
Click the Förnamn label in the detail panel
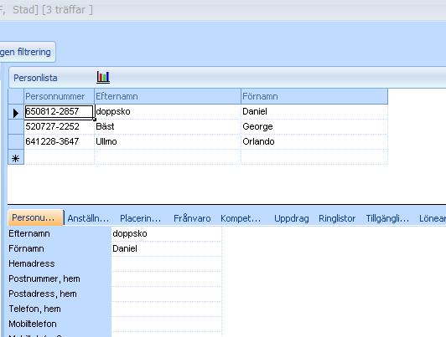(26, 249)
